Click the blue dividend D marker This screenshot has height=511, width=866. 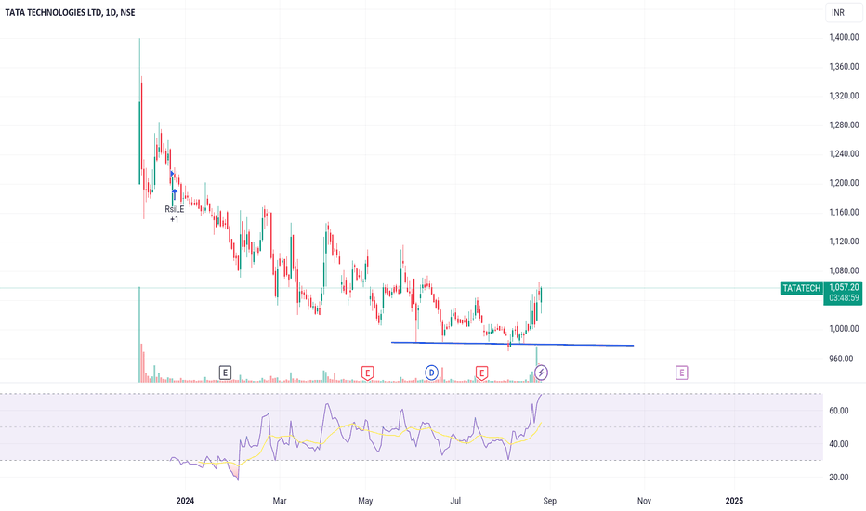[431, 373]
